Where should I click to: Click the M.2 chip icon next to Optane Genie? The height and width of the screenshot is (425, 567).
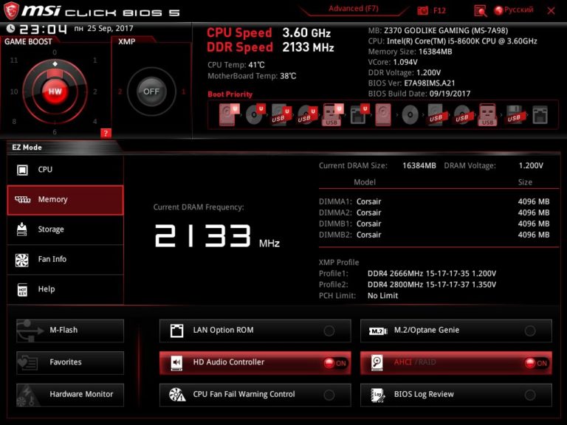(378, 331)
